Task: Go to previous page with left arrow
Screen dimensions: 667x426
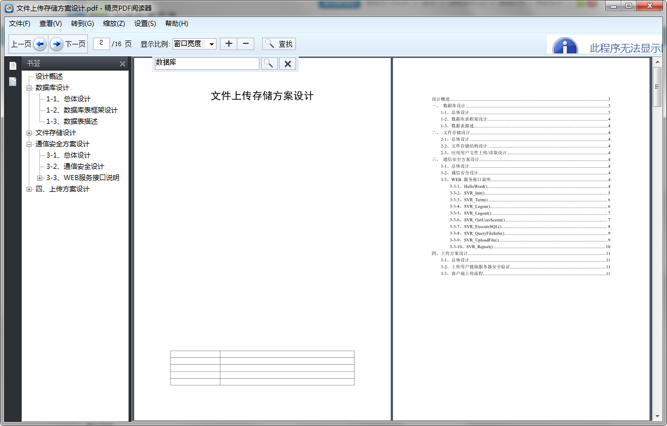Action: [40, 44]
